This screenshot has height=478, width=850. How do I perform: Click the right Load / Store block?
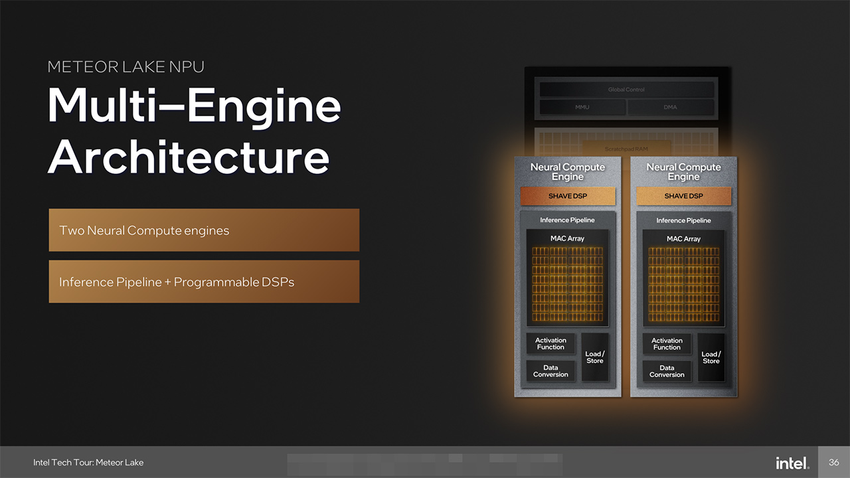click(x=711, y=357)
